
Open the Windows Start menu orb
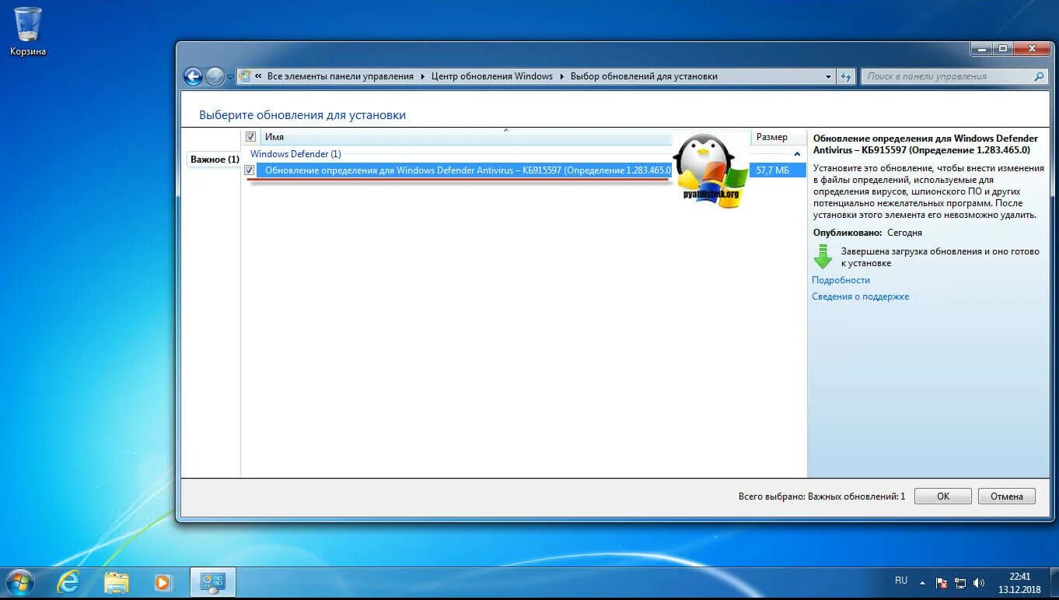(19, 582)
